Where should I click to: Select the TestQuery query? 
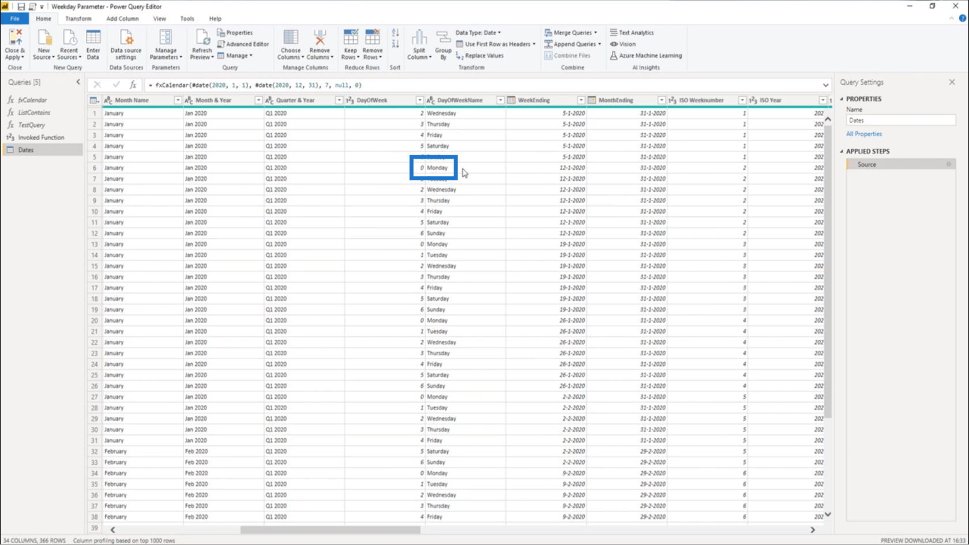pos(42,125)
